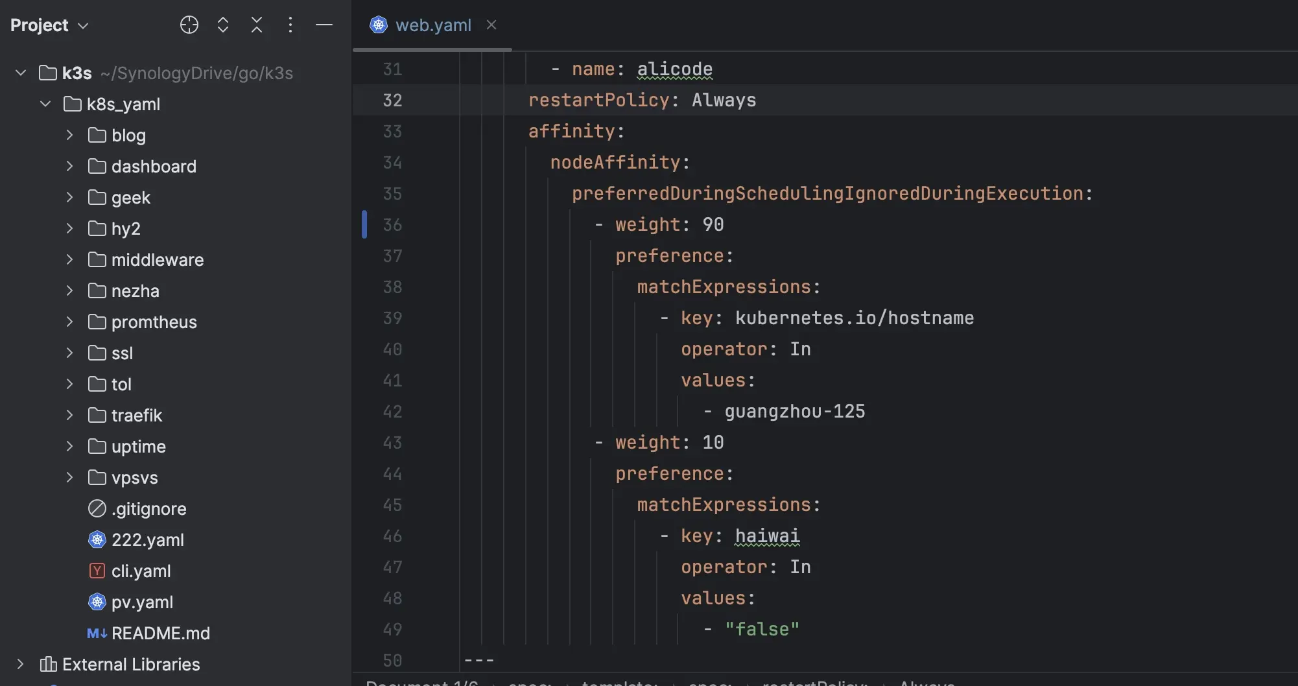1298x686 pixels.
Task: Click the .gitignore ignore-file icon
Action: 97,508
